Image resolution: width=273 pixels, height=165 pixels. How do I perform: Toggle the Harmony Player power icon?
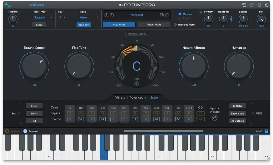point(175,25)
